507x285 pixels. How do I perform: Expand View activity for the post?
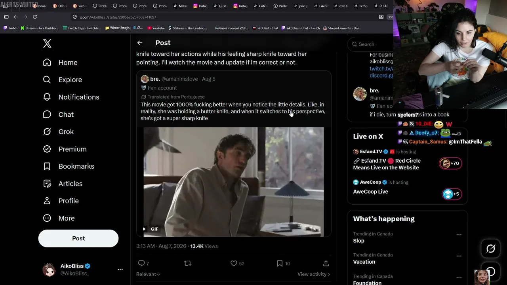point(314,274)
